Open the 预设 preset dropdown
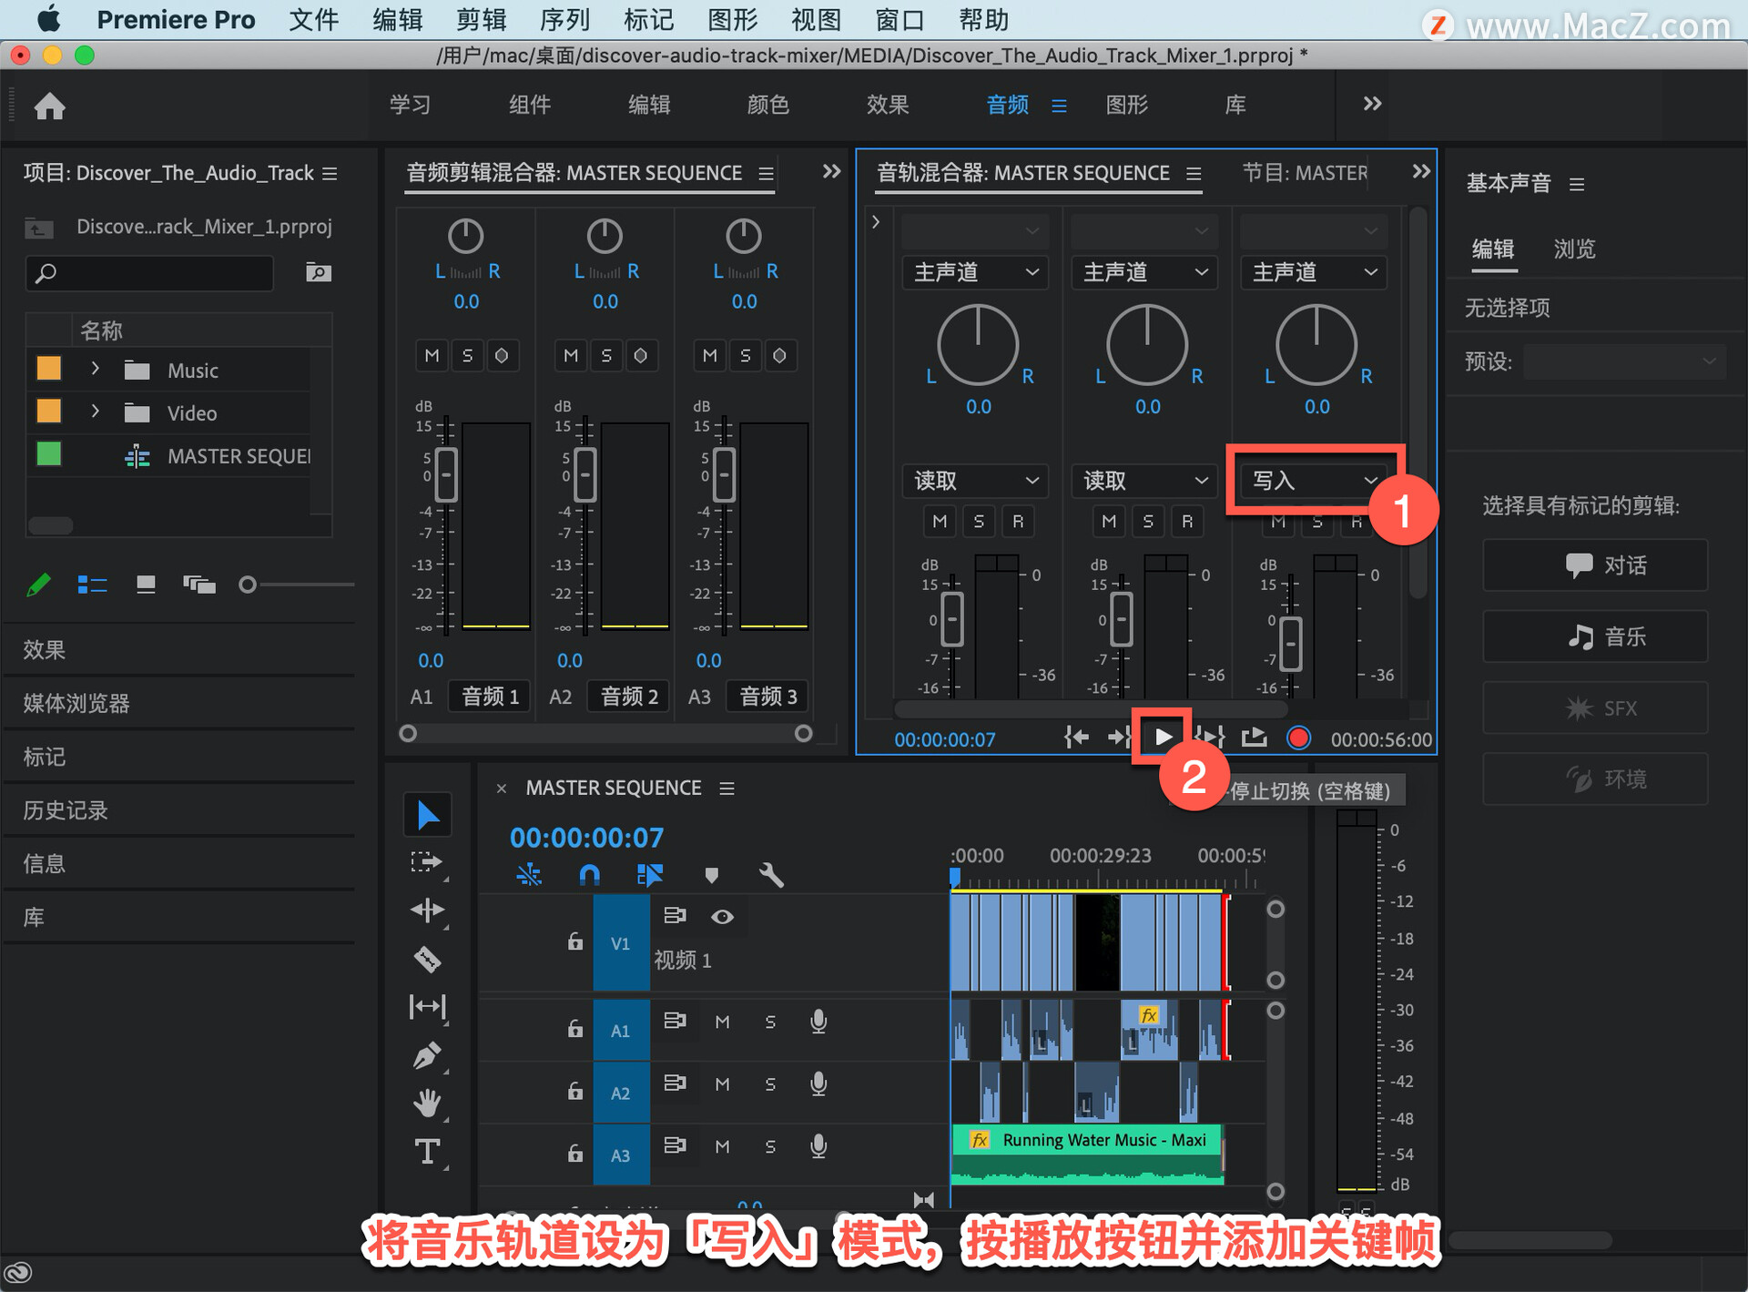This screenshot has width=1748, height=1292. (x=1624, y=361)
